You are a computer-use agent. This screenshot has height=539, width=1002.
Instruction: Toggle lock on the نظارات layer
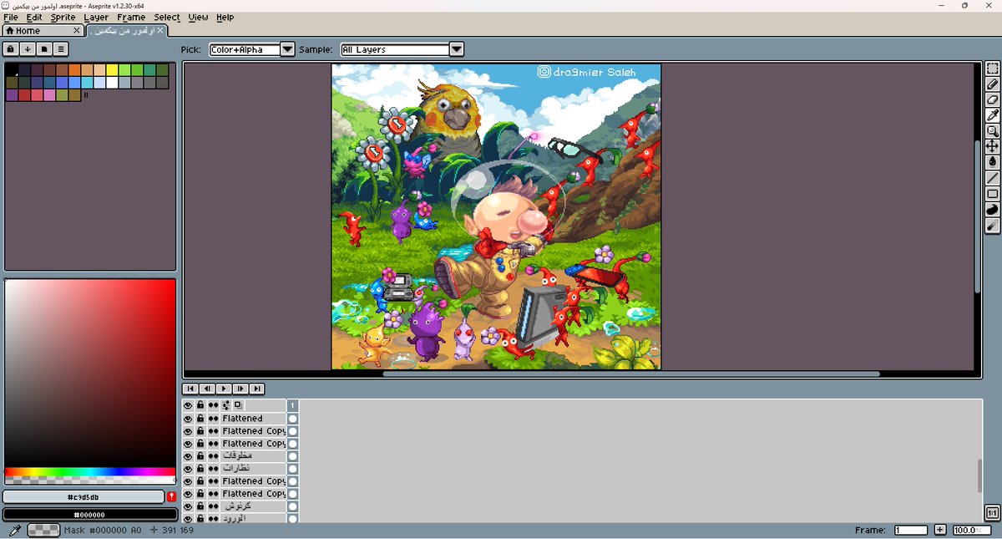200,469
